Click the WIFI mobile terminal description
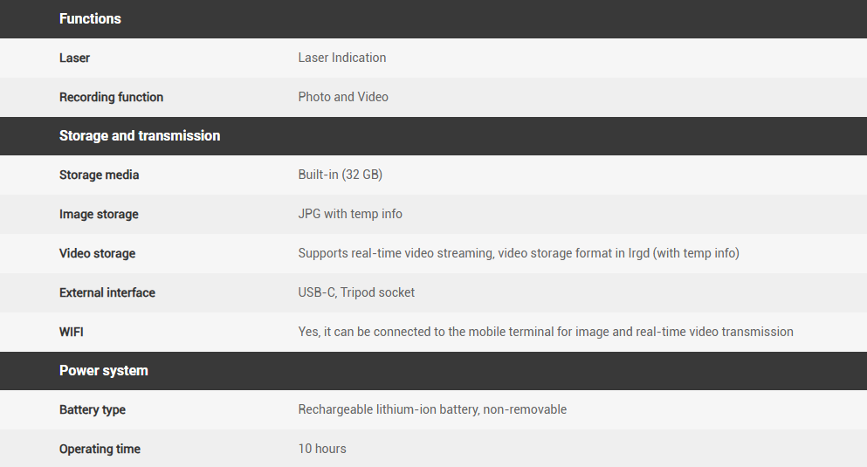The height and width of the screenshot is (467, 867). (546, 332)
